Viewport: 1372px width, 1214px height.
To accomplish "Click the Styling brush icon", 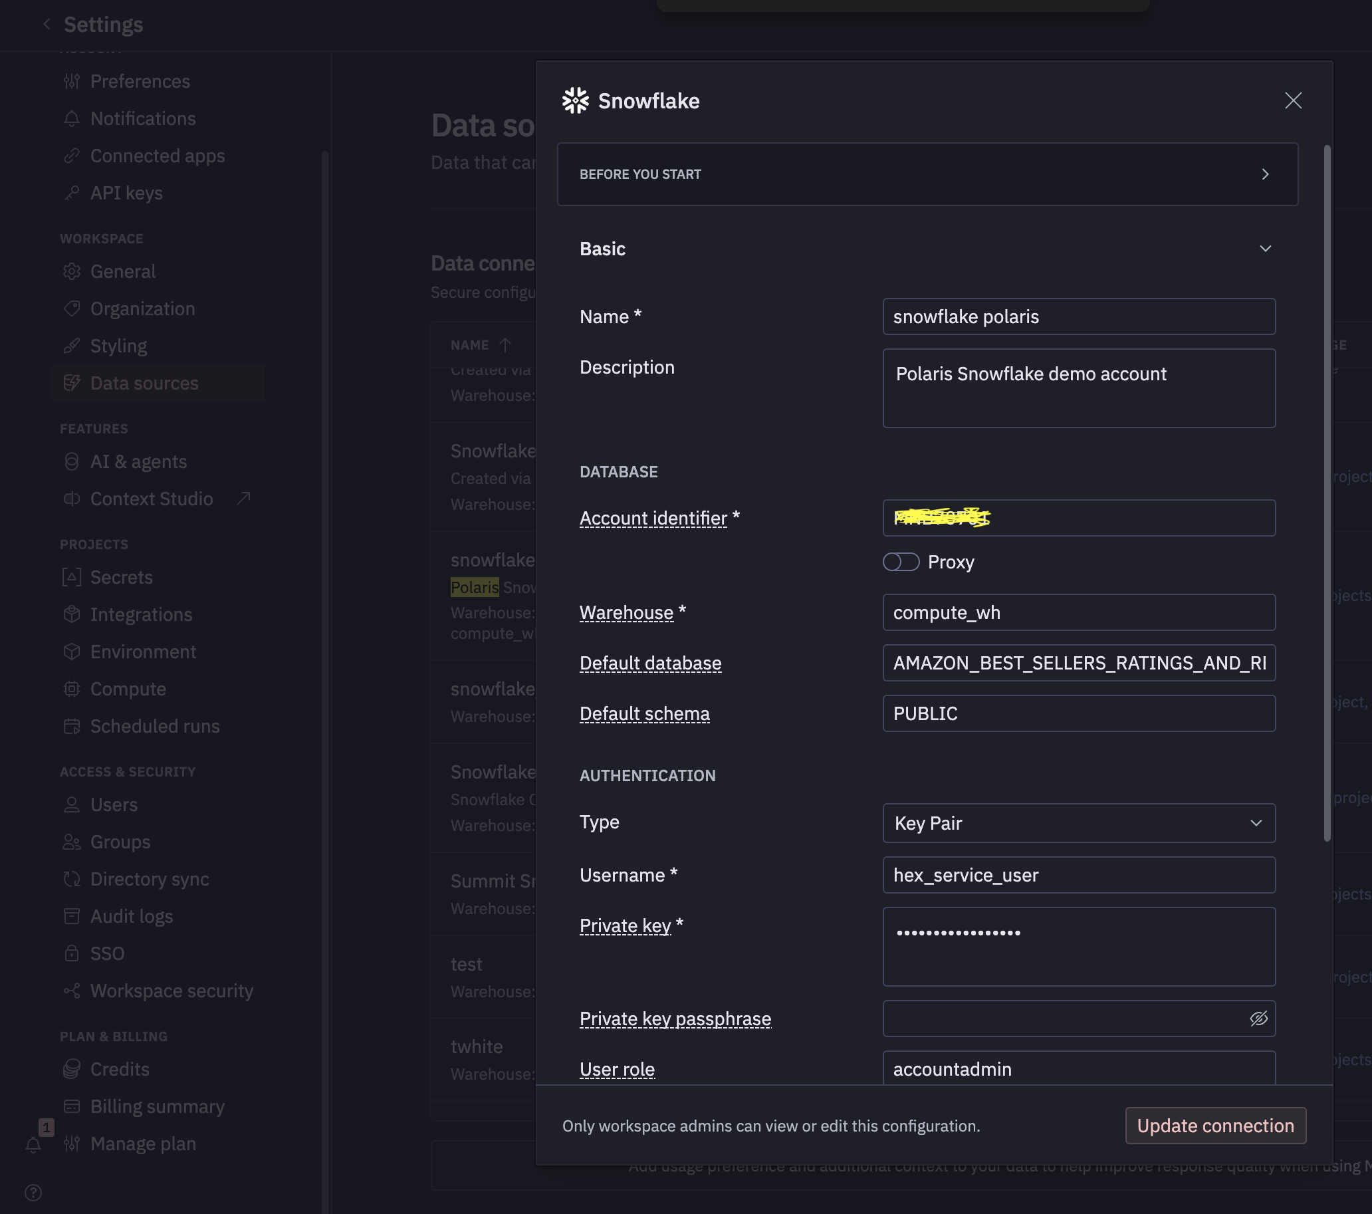I will tap(72, 346).
